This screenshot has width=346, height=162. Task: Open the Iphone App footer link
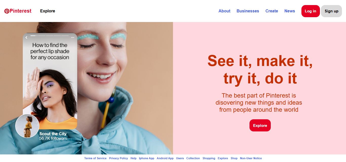[x=147, y=158]
